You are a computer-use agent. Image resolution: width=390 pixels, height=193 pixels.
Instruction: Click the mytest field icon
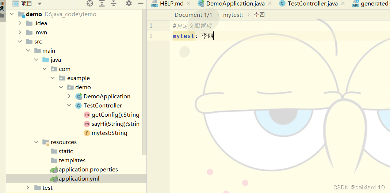[87, 133]
